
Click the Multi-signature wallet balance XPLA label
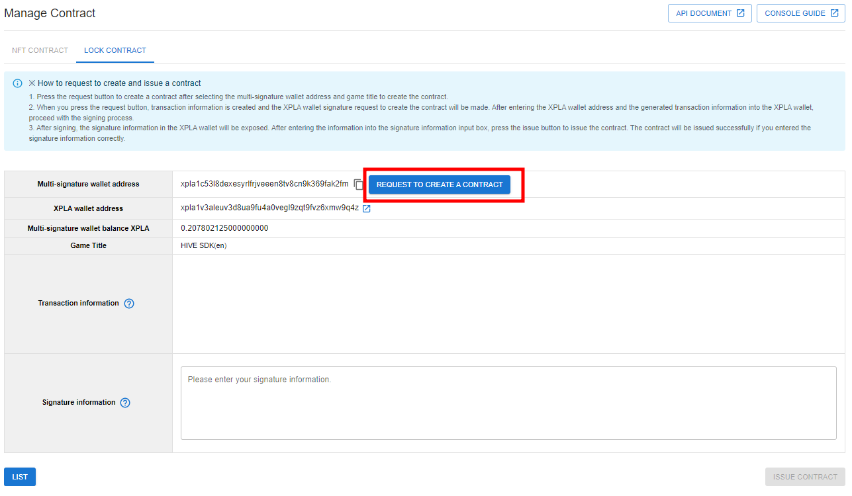tap(88, 228)
